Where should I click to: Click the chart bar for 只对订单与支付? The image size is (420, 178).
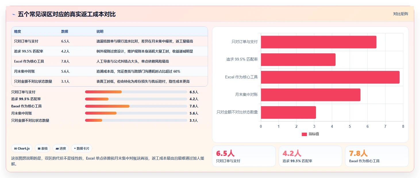pyautogui.click(x=319, y=42)
